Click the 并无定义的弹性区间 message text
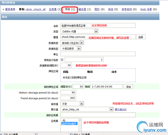 (75, 77)
